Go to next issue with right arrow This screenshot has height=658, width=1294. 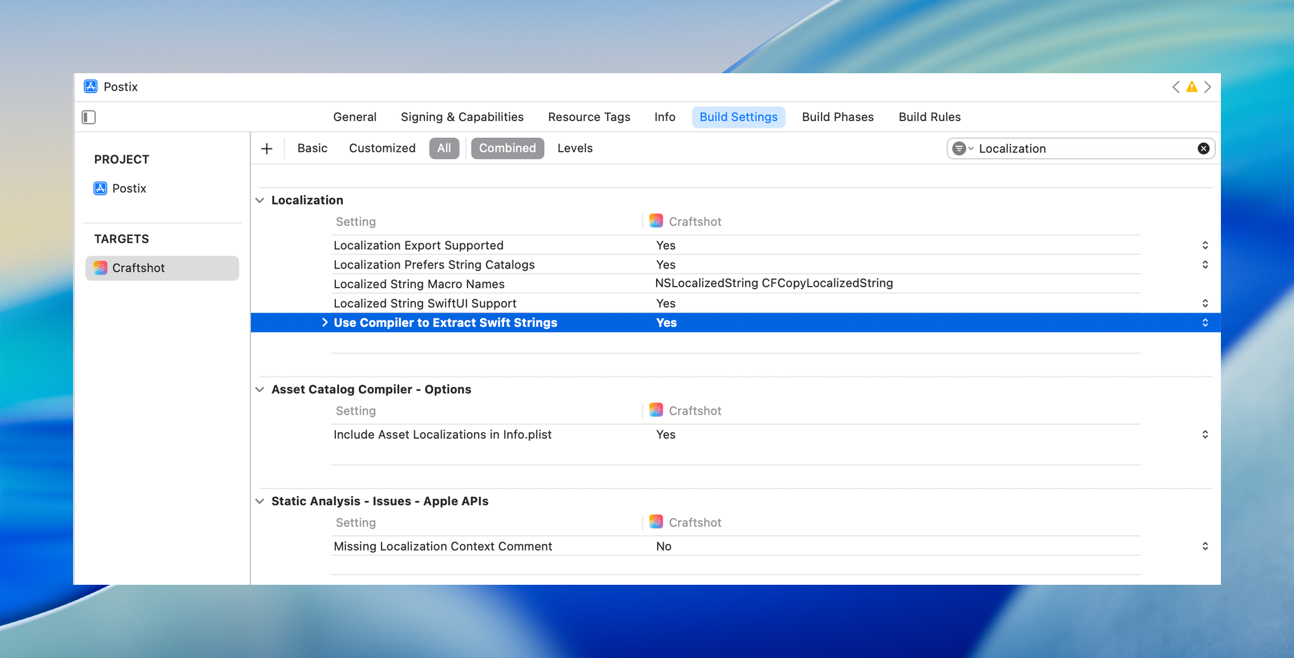[1208, 87]
